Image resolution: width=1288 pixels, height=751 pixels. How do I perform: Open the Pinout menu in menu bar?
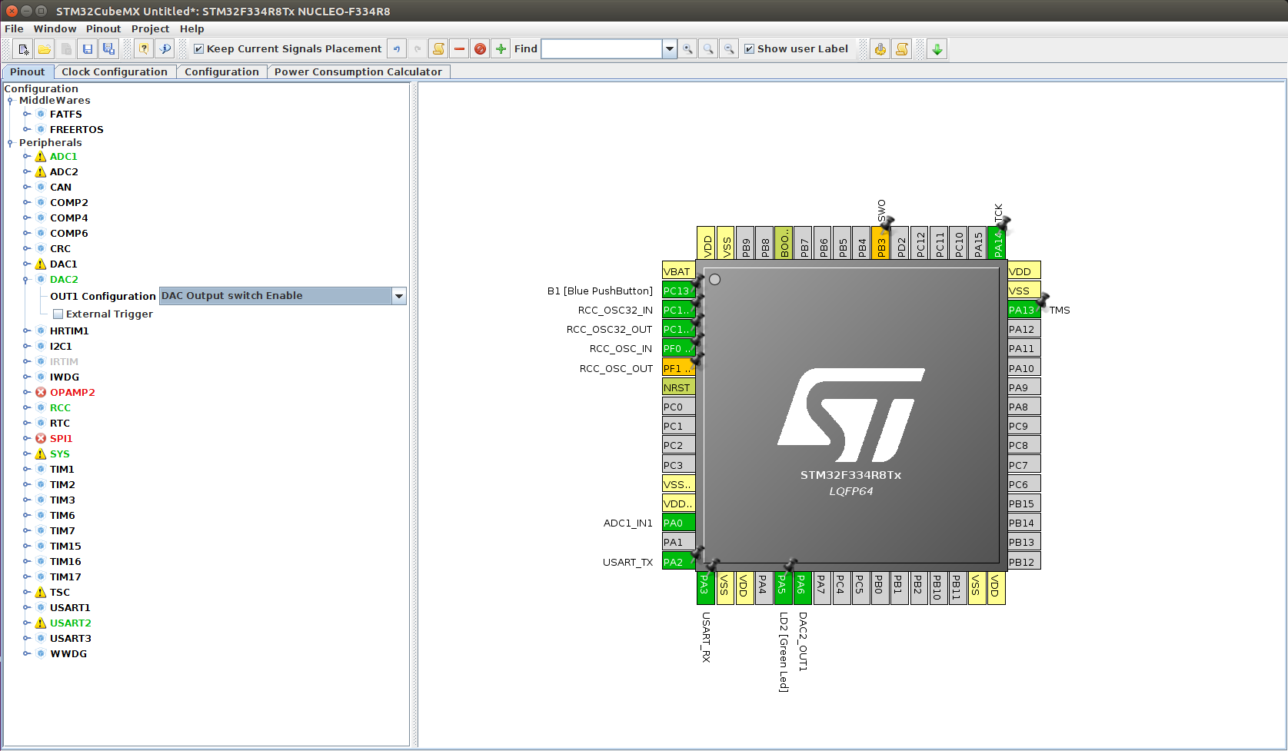pos(103,28)
